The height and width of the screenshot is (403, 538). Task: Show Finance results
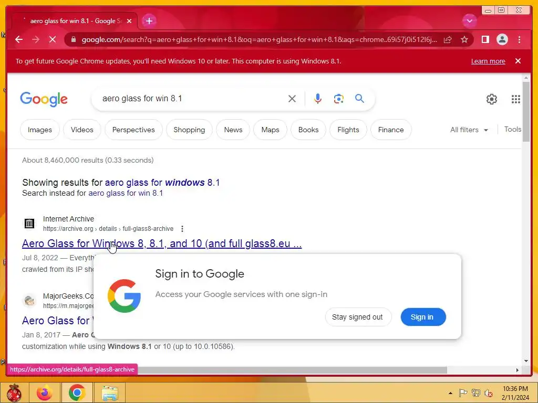pyautogui.click(x=391, y=130)
